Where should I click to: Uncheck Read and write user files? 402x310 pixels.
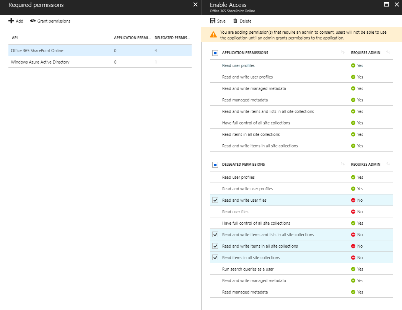coord(215,200)
